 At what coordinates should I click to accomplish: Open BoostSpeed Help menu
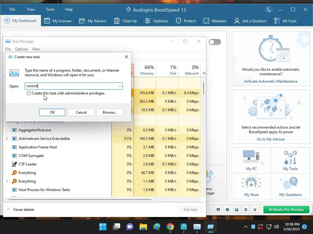pos(69,9)
